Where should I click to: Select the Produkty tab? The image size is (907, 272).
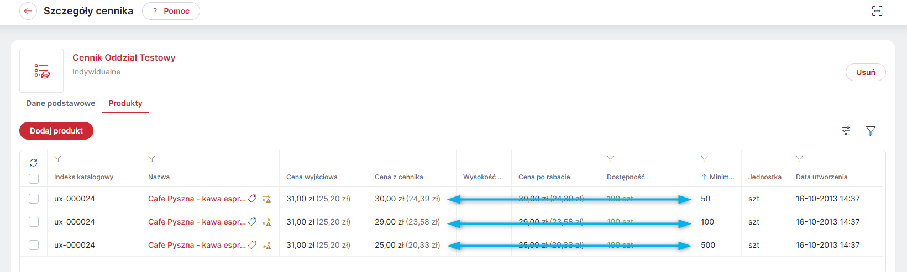point(125,103)
